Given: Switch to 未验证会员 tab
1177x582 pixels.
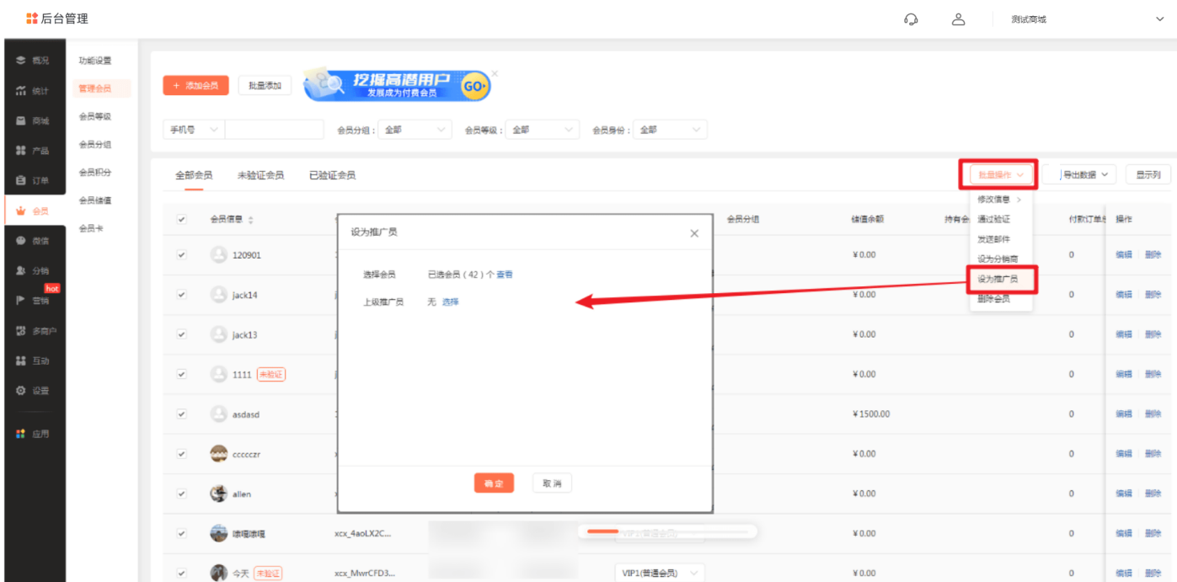Looking at the screenshot, I should 260,175.
